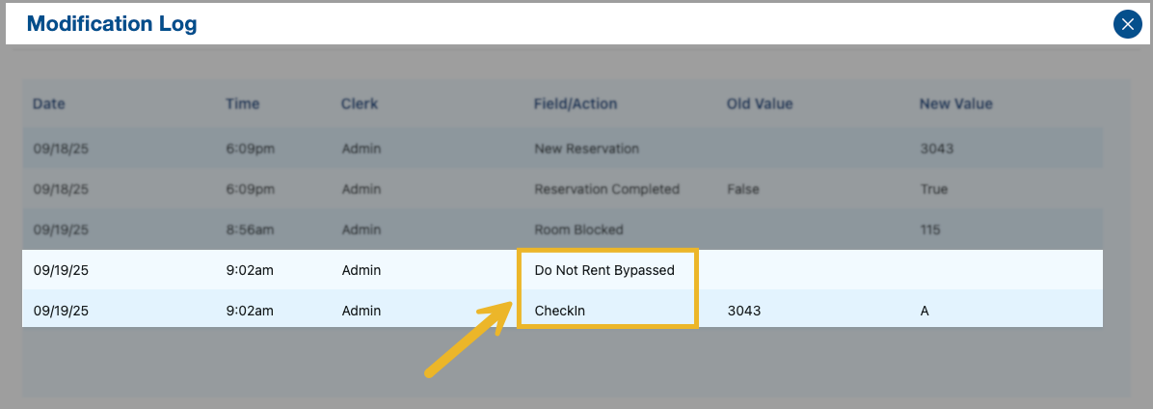Select the Room Blocked log entry

tap(578, 231)
